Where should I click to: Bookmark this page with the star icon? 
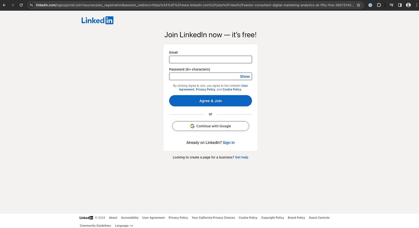pos(358,5)
